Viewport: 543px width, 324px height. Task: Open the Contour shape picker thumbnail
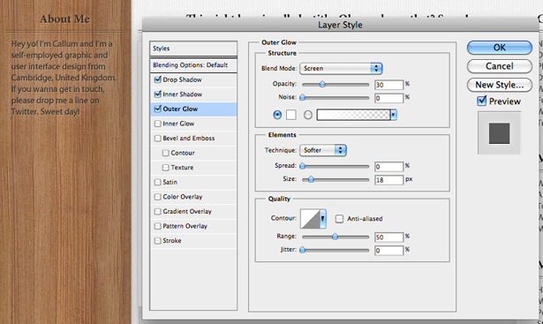[310, 218]
